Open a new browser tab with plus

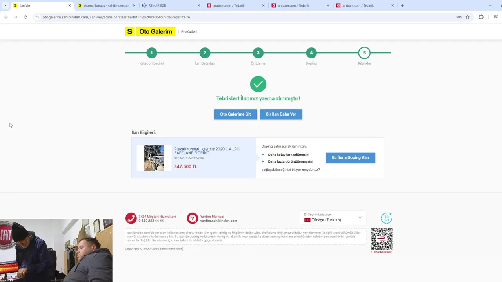coord(402,5)
